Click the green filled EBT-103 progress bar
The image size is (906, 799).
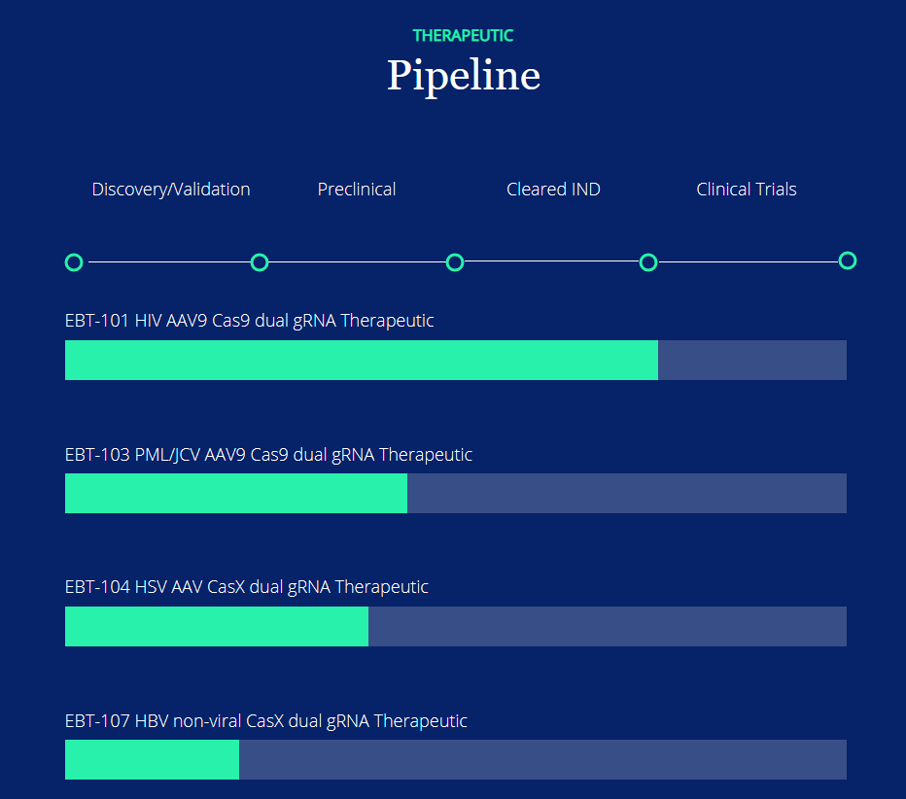pos(236,494)
